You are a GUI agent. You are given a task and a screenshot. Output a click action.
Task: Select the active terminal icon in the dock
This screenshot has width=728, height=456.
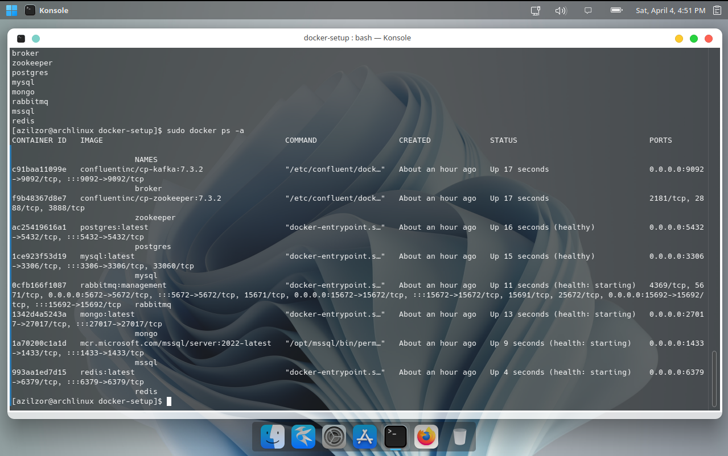[x=395, y=437]
